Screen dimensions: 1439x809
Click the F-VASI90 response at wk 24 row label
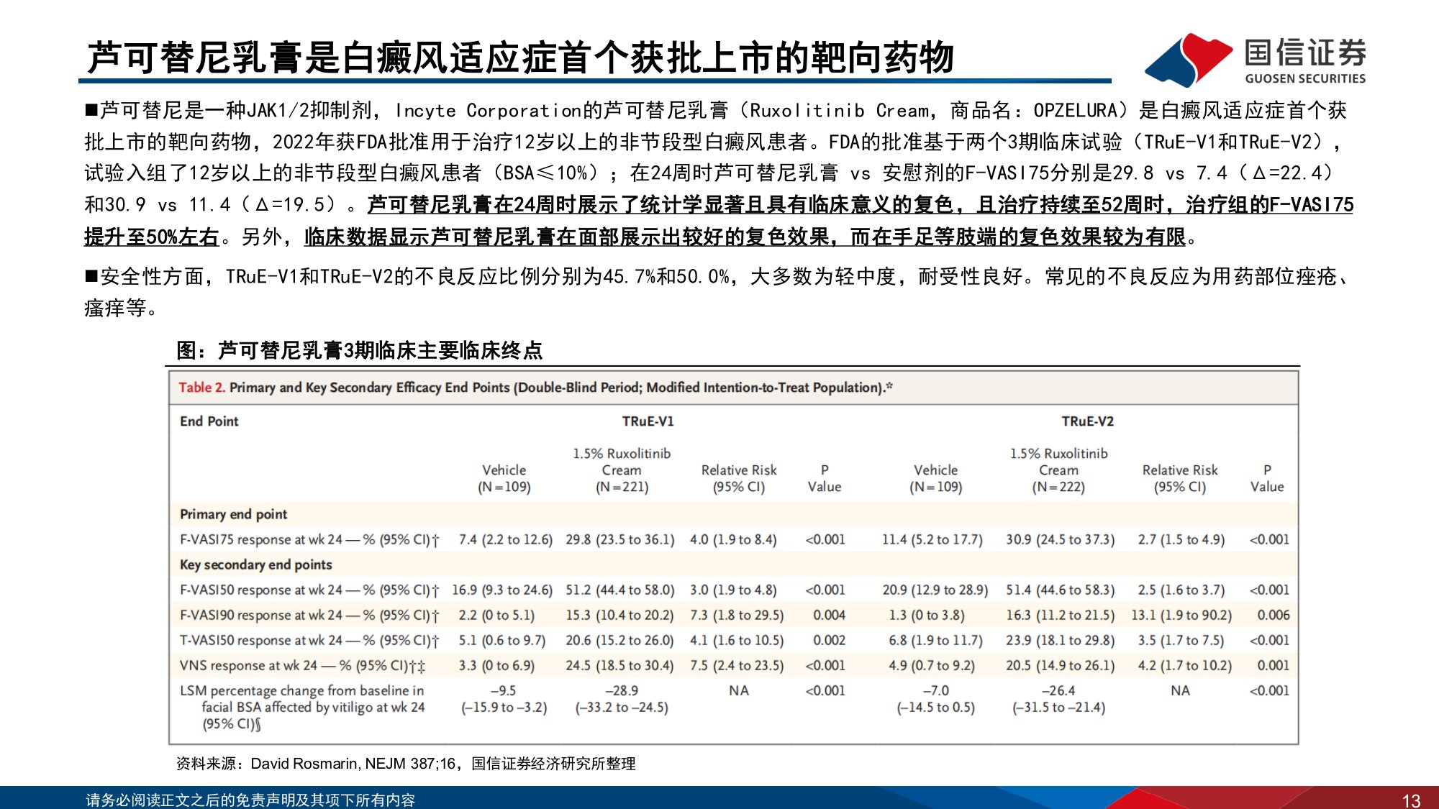pos(309,615)
